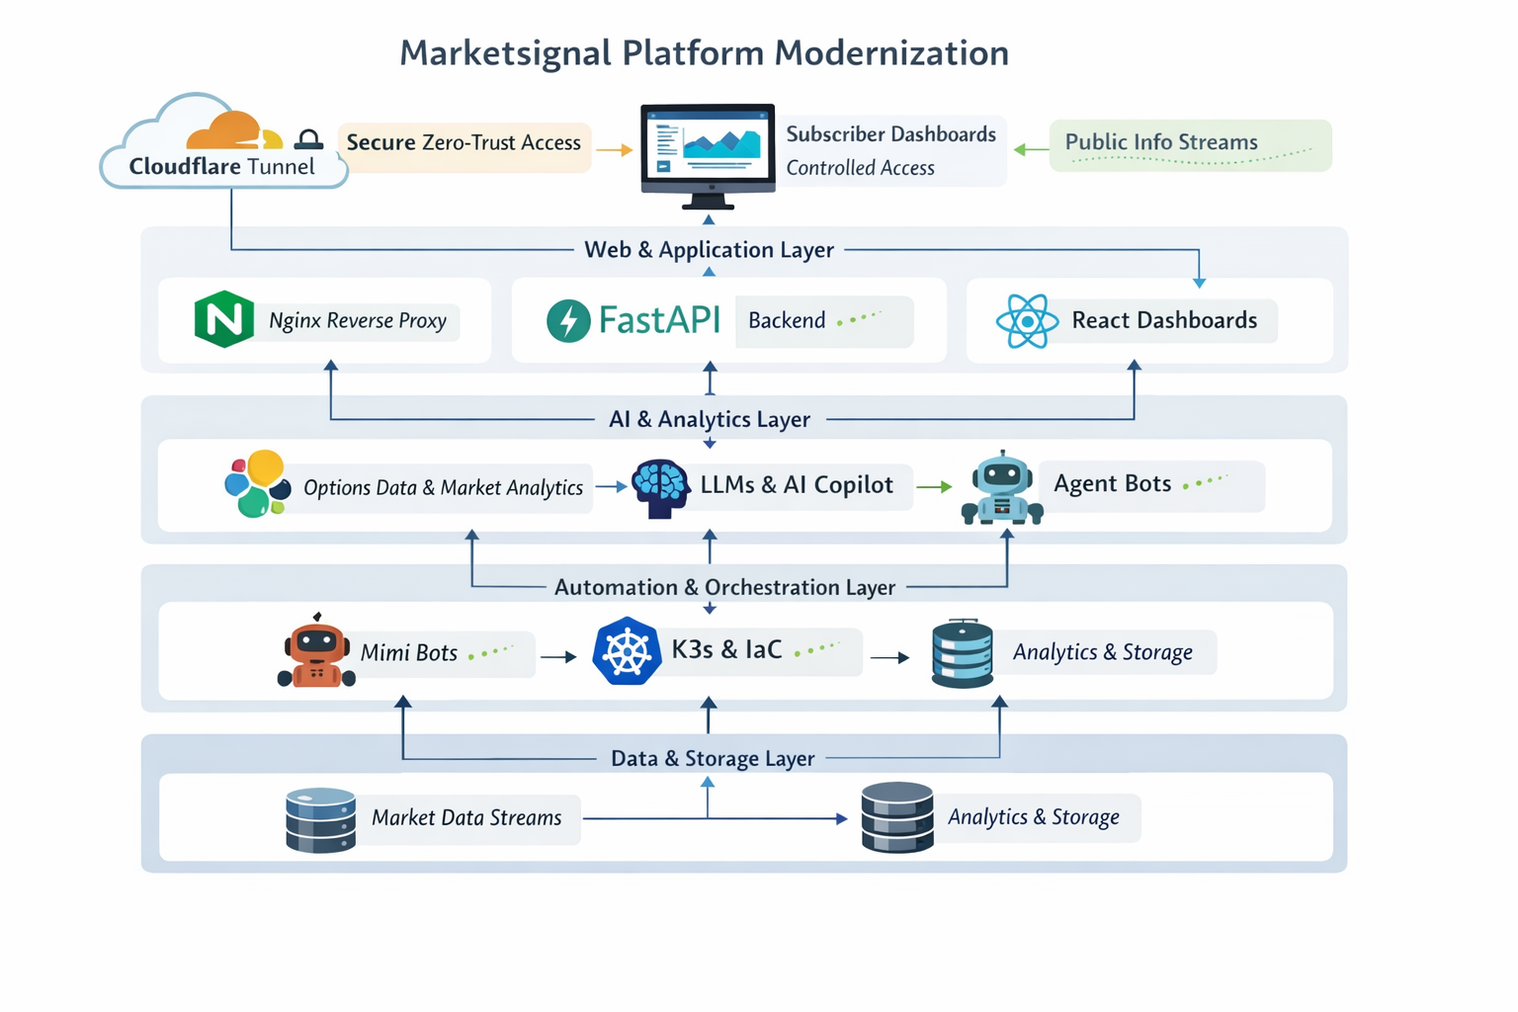Click the Cloudflare Tunnel label
The image size is (1518, 1012).
point(221,166)
